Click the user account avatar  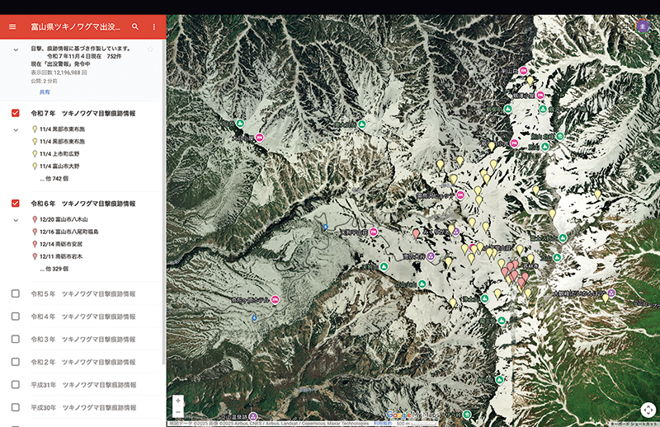[x=643, y=26]
